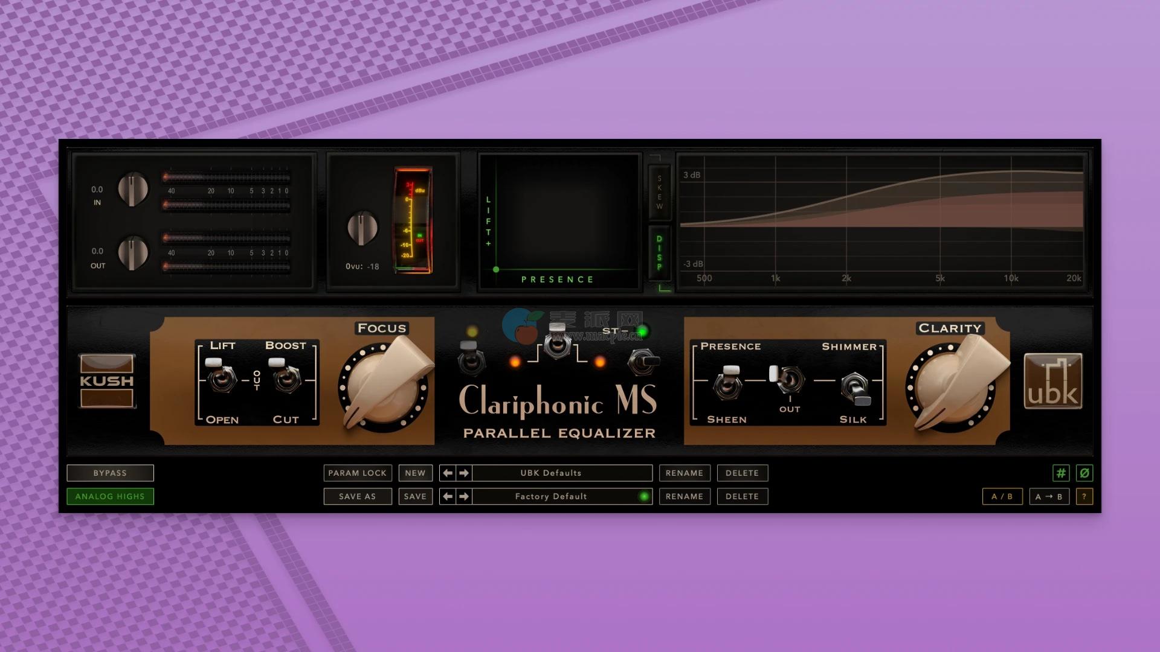Click the green hash symbol icon
This screenshot has width=1160, height=652.
click(1061, 473)
